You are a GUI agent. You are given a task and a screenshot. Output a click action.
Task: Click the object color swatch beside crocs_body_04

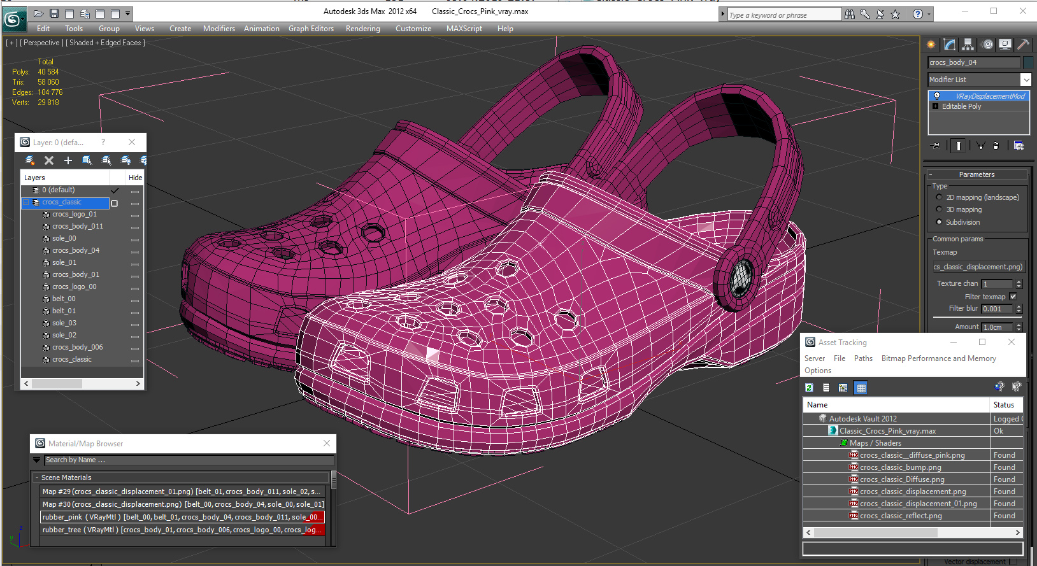(x=1027, y=62)
